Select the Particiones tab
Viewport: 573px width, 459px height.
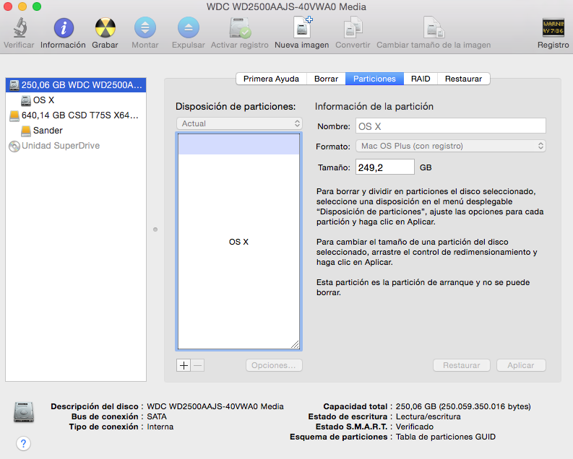pyautogui.click(x=374, y=79)
